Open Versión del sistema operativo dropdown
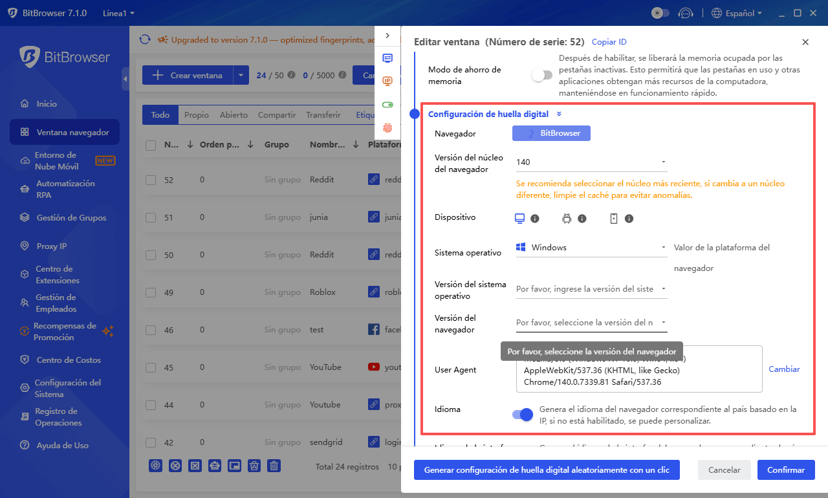 pyautogui.click(x=591, y=289)
